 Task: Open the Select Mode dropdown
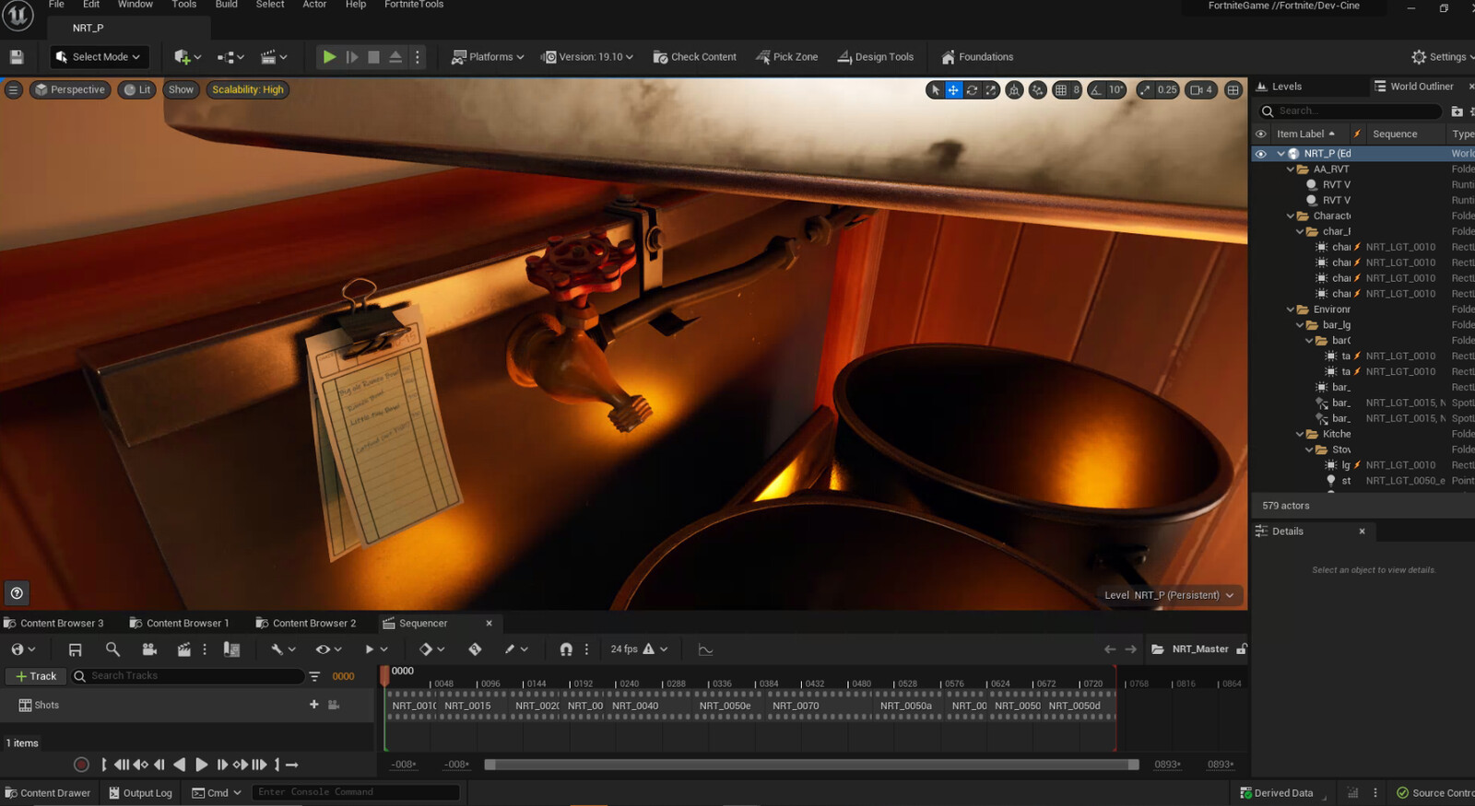(x=99, y=57)
